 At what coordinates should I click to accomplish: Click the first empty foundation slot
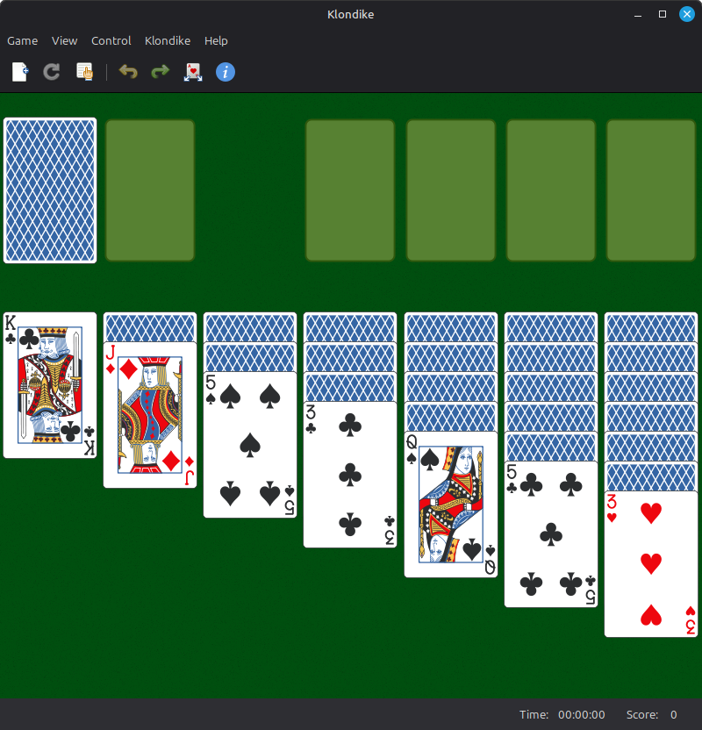click(350, 190)
